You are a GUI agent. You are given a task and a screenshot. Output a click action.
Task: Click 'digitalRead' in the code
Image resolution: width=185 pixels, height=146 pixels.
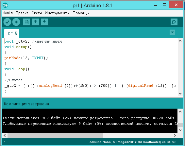[x=141, y=86]
